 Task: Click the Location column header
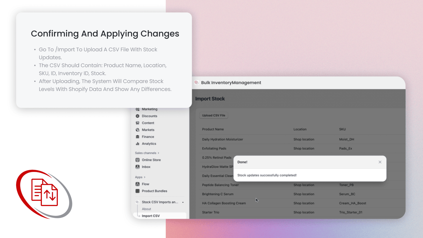click(300, 129)
